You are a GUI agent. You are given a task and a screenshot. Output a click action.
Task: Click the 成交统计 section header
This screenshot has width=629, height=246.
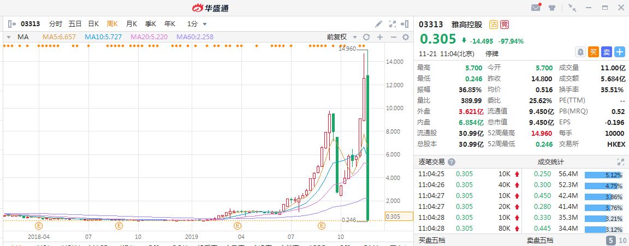pos(550,162)
